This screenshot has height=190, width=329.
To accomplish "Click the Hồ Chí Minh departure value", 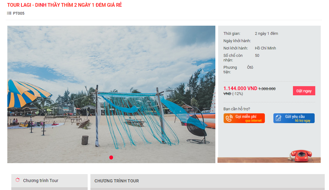I will (265, 48).
